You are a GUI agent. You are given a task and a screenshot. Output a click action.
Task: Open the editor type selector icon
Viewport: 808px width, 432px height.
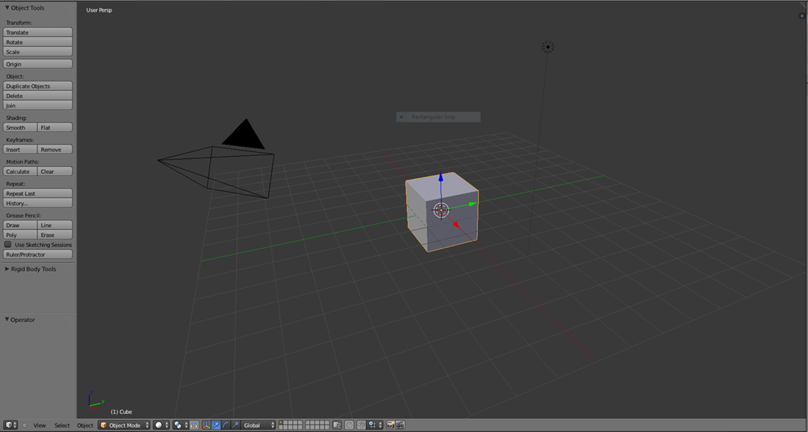point(9,425)
